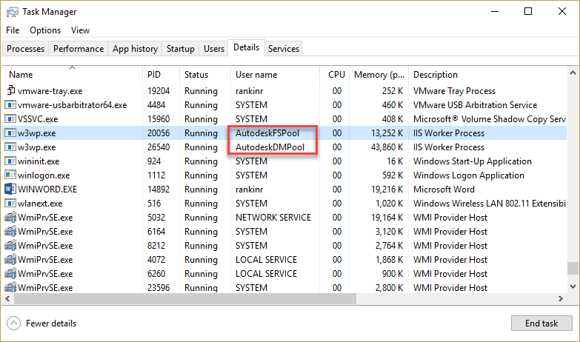
Task: Click the vertical scrollbar down arrow
Action: pos(573,286)
